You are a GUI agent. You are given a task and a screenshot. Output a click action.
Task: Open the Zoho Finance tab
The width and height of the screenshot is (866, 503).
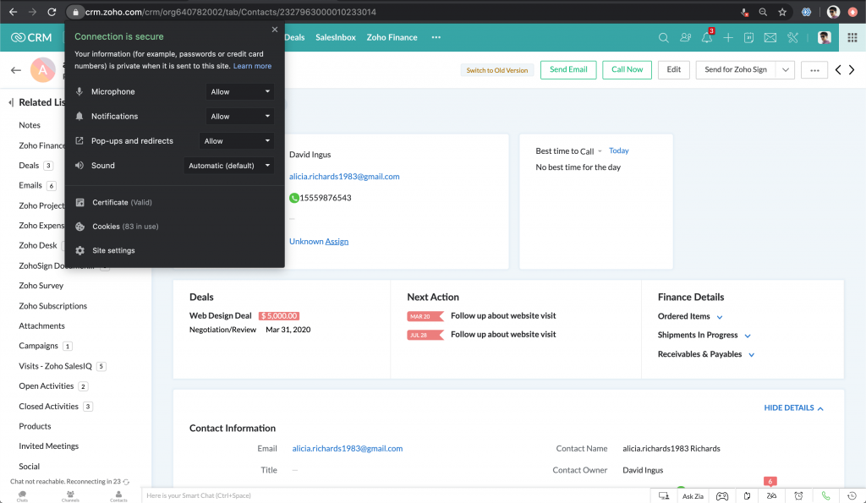tap(392, 38)
